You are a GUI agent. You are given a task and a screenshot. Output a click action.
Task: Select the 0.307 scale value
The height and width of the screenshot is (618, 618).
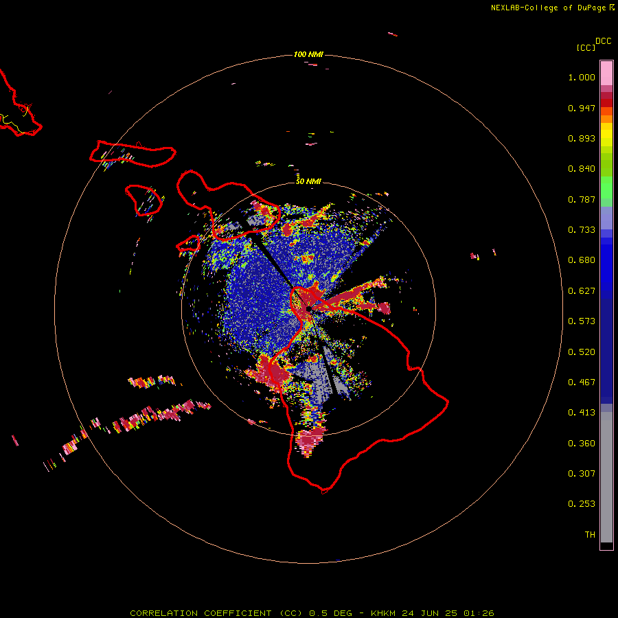(x=582, y=474)
